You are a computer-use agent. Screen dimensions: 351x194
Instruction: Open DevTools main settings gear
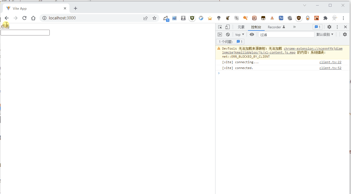click(x=329, y=27)
